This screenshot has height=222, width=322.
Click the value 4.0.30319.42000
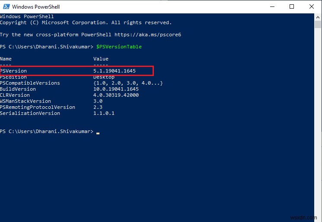point(116,95)
